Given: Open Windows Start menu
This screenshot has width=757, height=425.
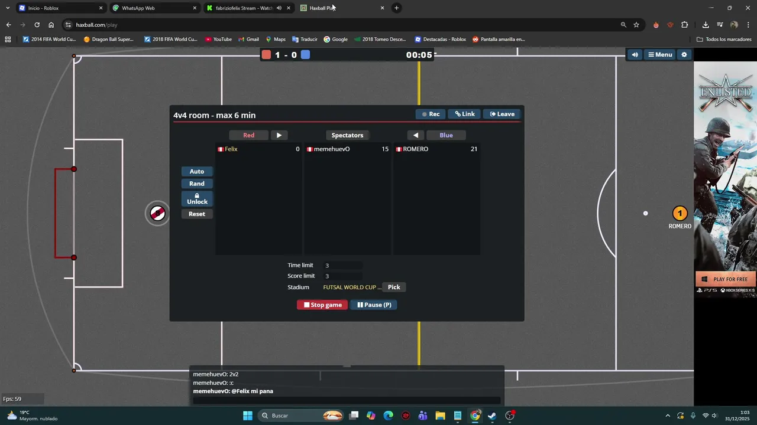Looking at the screenshot, I should point(248,416).
